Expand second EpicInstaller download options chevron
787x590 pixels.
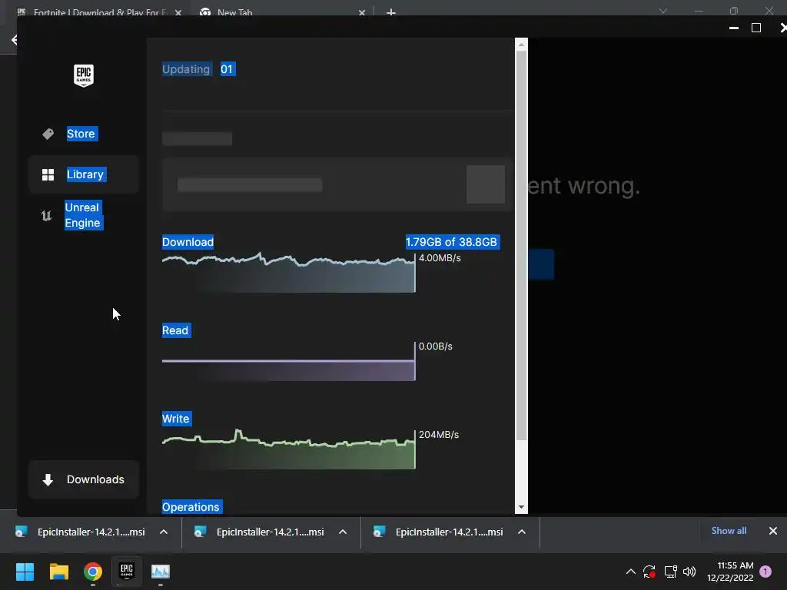pos(343,532)
